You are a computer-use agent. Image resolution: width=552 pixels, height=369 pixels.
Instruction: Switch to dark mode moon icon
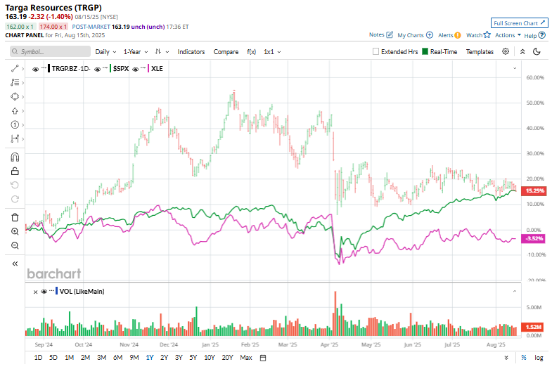[x=537, y=52]
